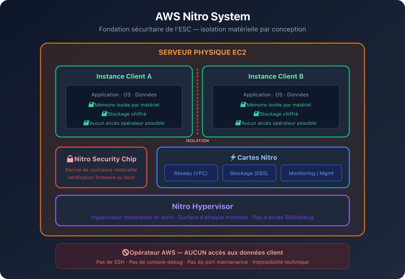Click Hyperviseur minimaliste et durci description line

tap(202, 217)
